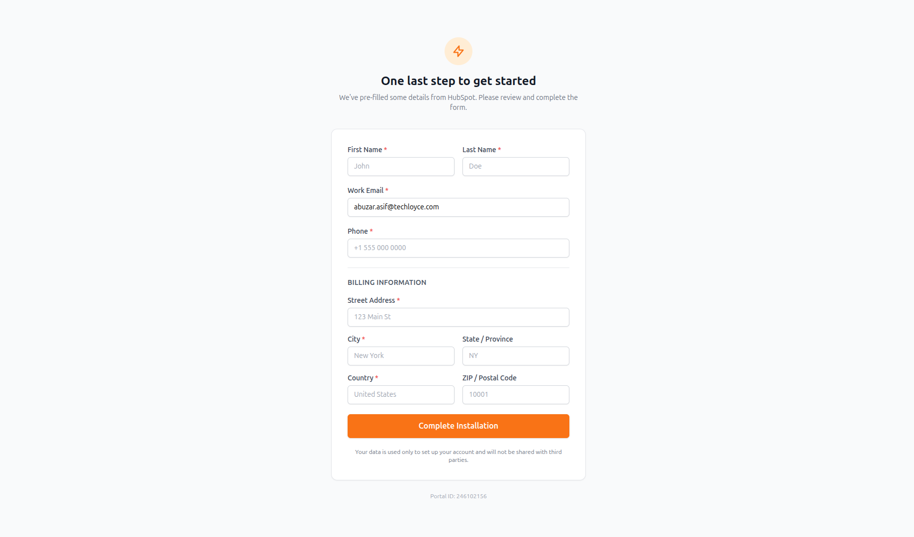
Task: Click the Work Email label
Action: pos(366,190)
